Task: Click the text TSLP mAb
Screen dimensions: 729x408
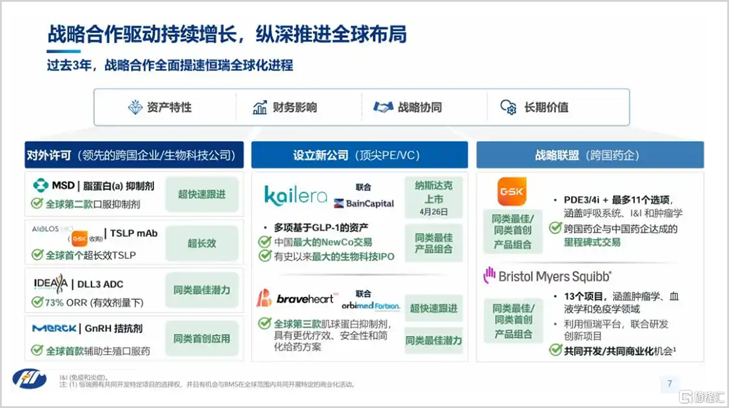Action: click(134, 233)
